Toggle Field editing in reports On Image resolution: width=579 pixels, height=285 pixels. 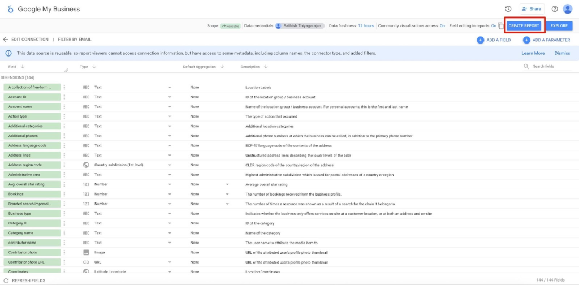(x=493, y=26)
